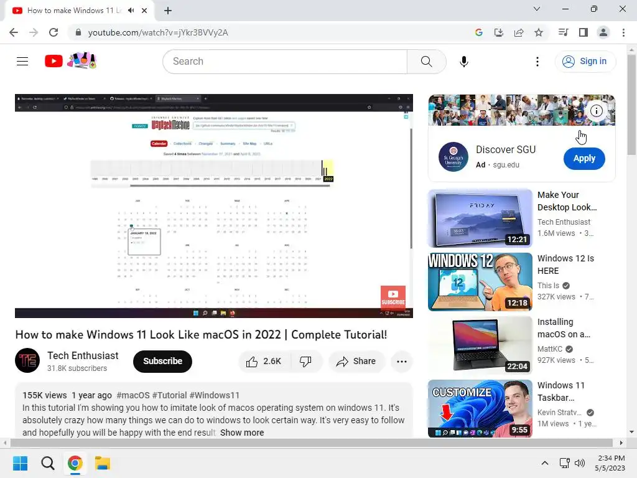The image size is (637, 478).
Task: Click the SGU ad logo
Action: pyautogui.click(x=453, y=157)
